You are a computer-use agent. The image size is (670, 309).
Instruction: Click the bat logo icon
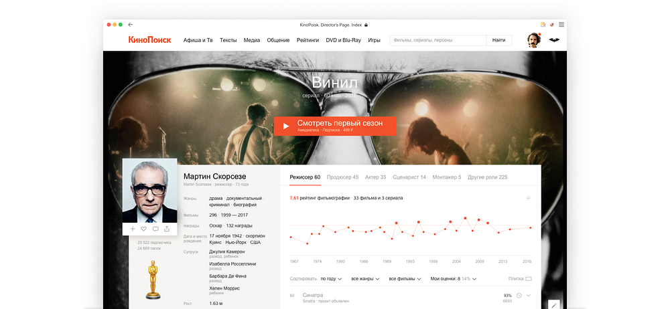tap(554, 40)
